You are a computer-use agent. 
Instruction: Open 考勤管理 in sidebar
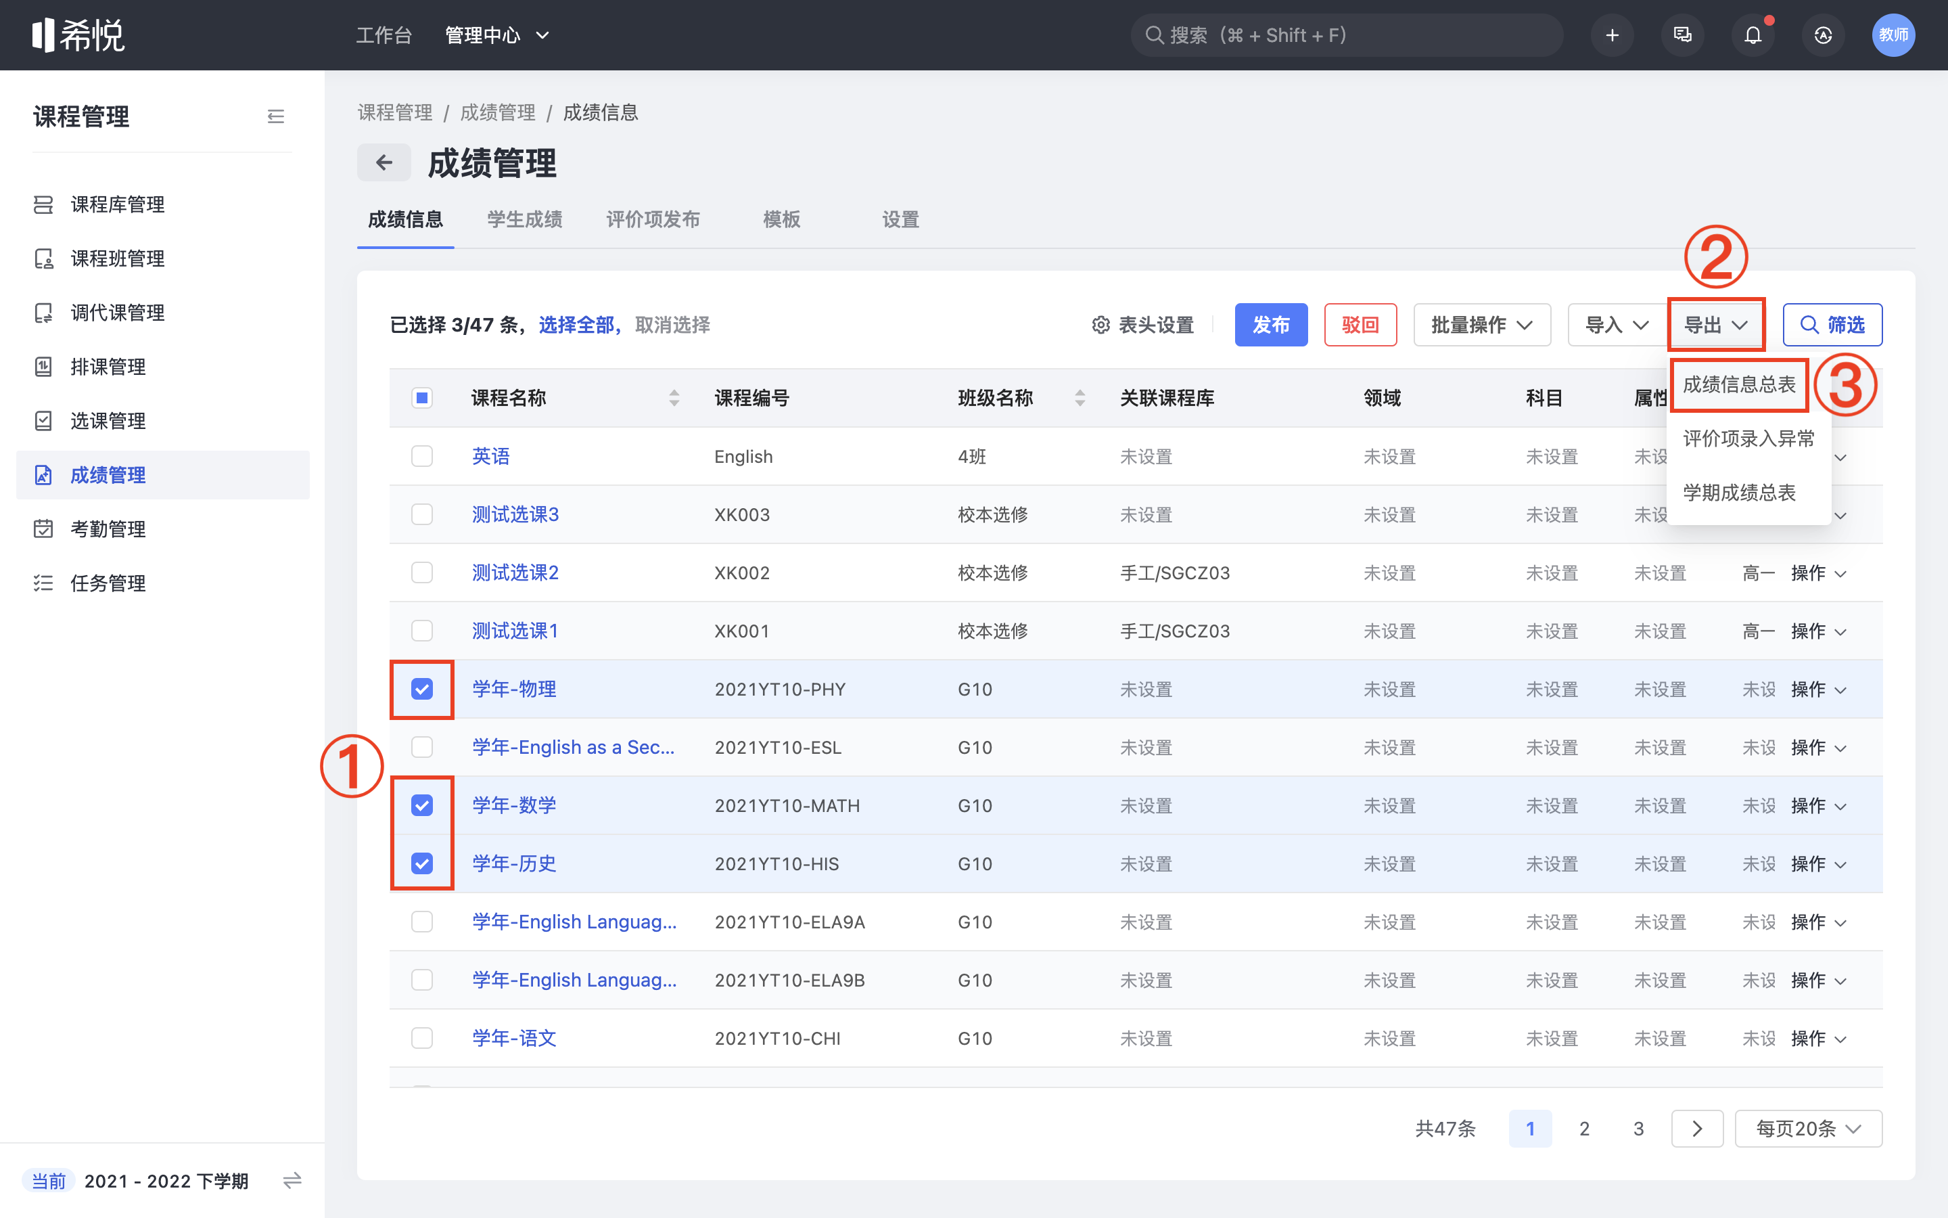click(x=162, y=529)
